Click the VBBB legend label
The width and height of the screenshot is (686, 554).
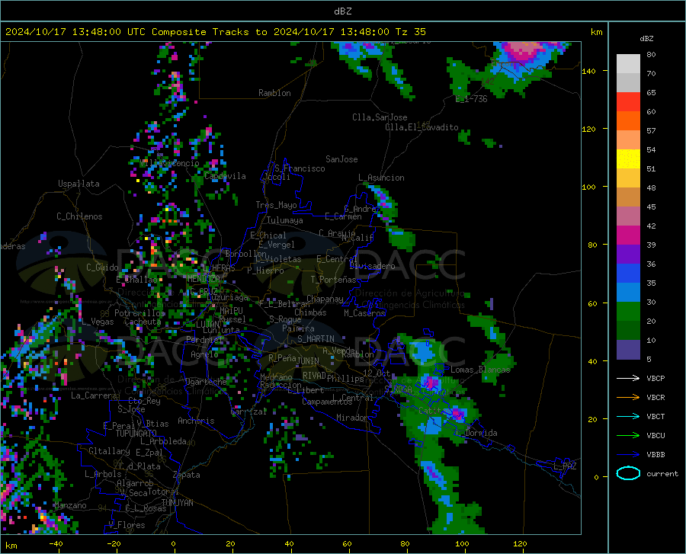656,455
